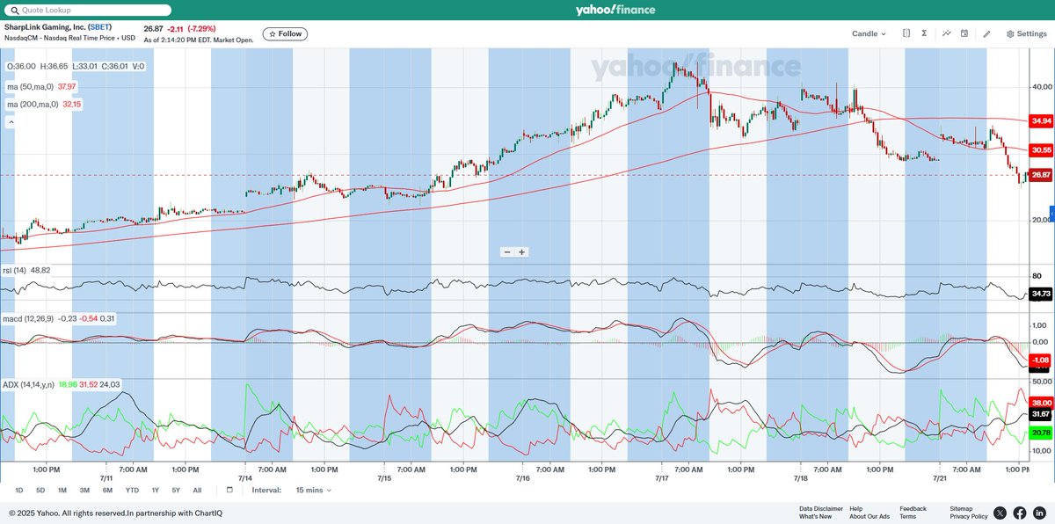The height and width of the screenshot is (524, 1055).
Task: Open the 15 mins interval dropdown
Action: pos(314,490)
